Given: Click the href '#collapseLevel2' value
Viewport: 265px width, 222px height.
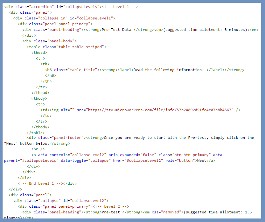Looking at the screenshot, I should click(x=144, y=161).
